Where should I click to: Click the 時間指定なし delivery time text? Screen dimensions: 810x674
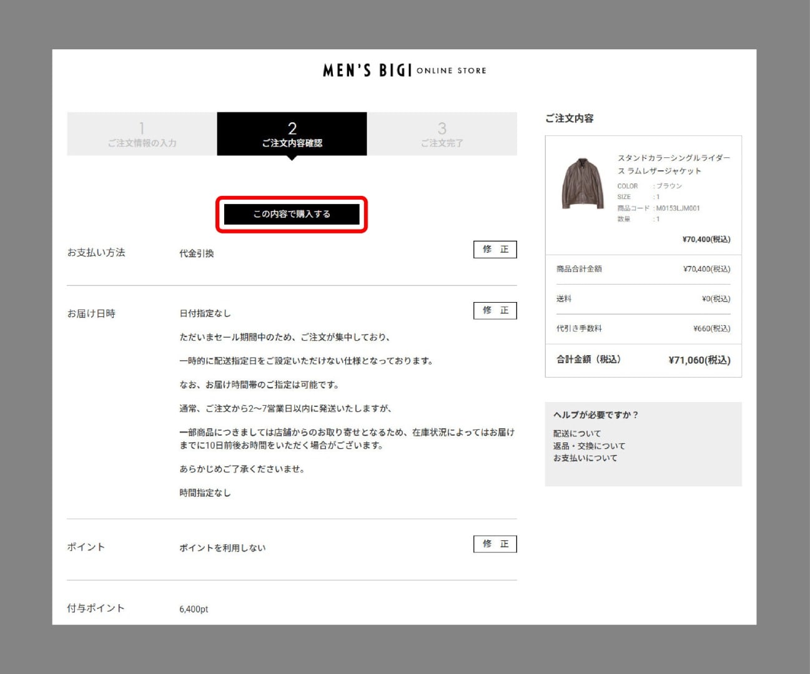[x=205, y=493]
